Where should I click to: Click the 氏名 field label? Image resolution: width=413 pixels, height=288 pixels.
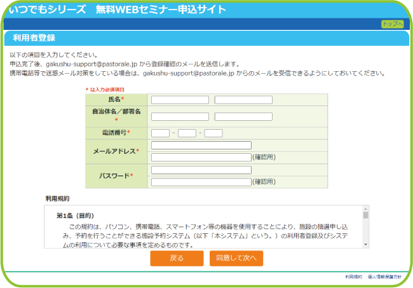(x=116, y=99)
